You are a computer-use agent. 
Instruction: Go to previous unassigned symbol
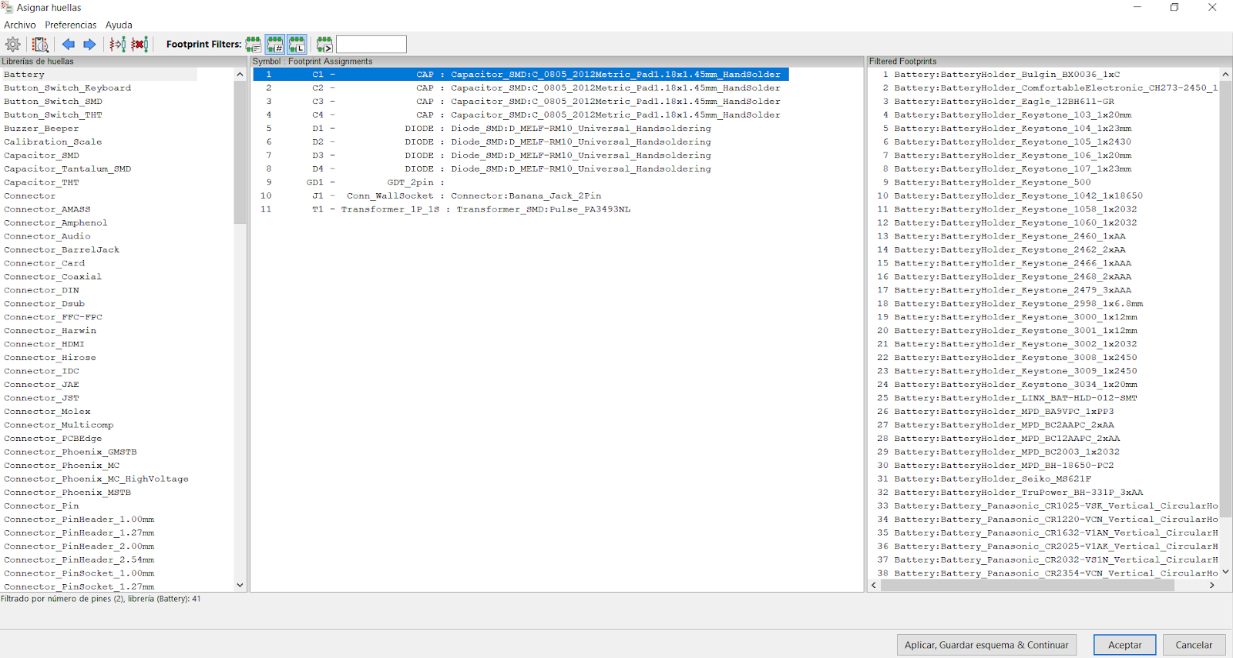point(69,45)
